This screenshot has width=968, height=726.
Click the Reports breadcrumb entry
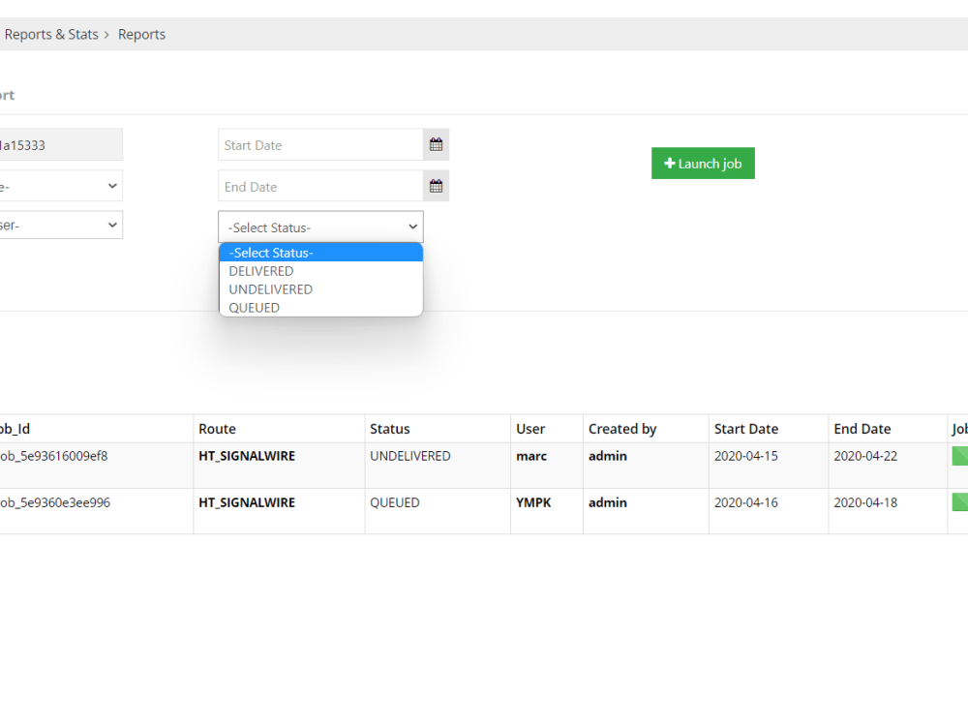pos(141,34)
